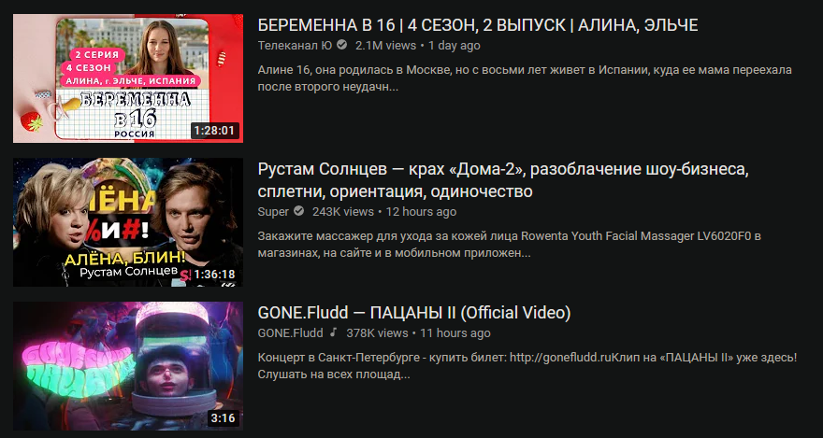Click the 1:36:18 duration badge

pos(214,274)
